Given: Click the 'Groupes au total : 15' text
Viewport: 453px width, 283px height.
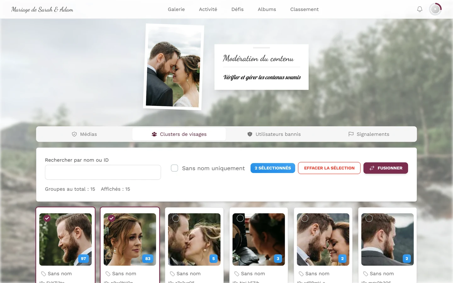Looking at the screenshot, I should pos(70,189).
